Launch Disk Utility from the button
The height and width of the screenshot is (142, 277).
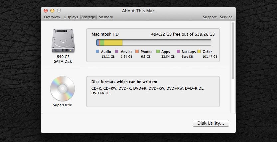pos(211,123)
